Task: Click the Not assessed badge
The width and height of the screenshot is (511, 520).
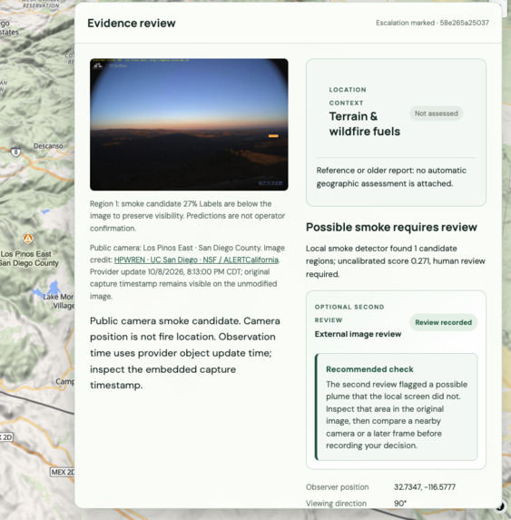Action: tap(436, 113)
